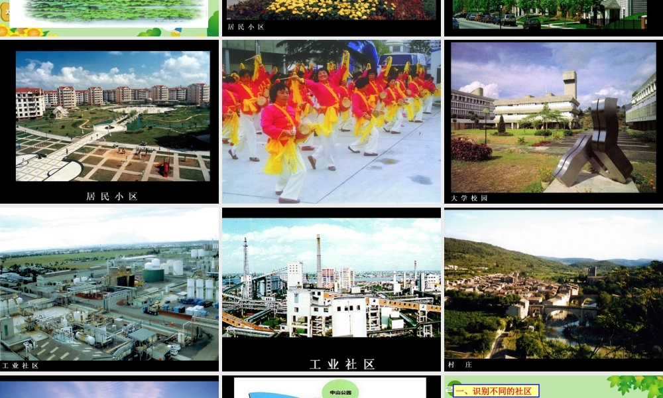Screen dimensions: 663x398
Task: Click the 大学校园 caption
Action: coord(469,198)
